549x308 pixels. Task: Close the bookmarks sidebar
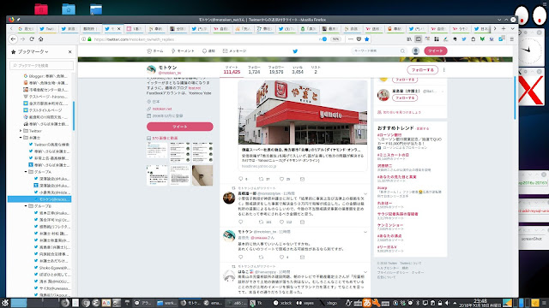[70, 51]
